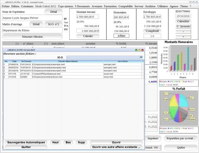Screen dimensions: 199x153
Task: Click the Complexité button
Action: click(152, 31)
